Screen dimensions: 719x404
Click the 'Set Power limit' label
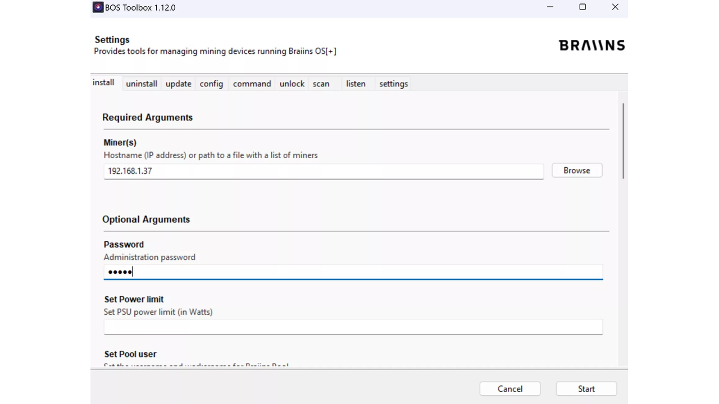click(134, 299)
